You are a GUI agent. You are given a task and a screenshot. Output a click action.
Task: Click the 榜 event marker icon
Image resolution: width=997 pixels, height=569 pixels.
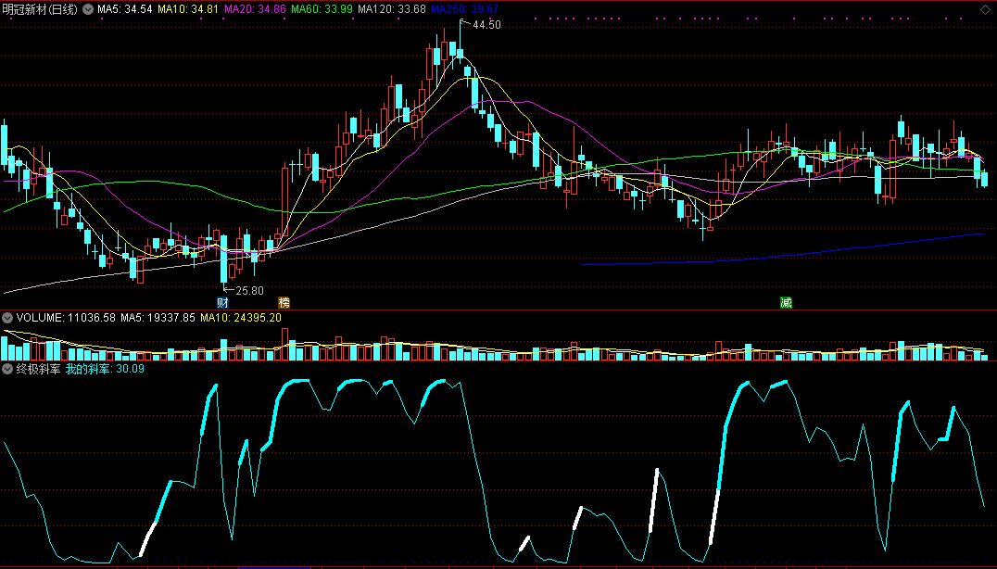[x=284, y=303]
